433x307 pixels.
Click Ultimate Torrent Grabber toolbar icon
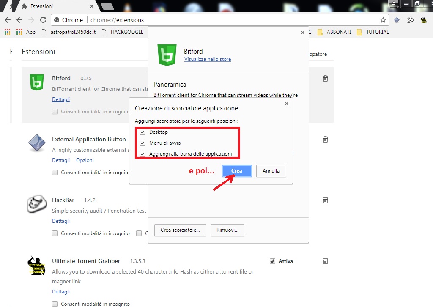(423, 20)
